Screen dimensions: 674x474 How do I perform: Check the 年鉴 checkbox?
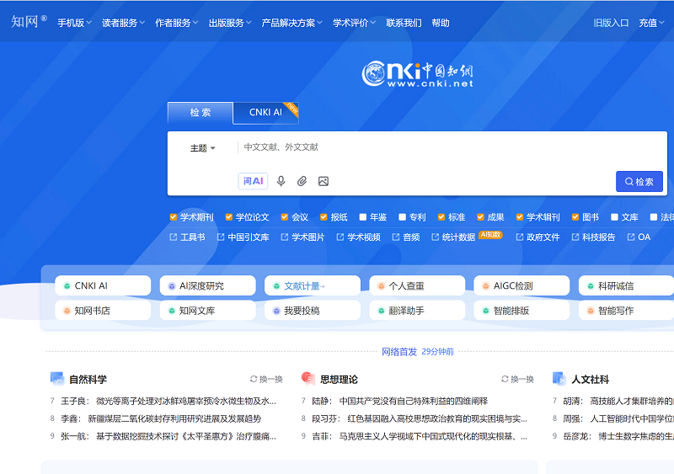pyautogui.click(x=363, y=217)
